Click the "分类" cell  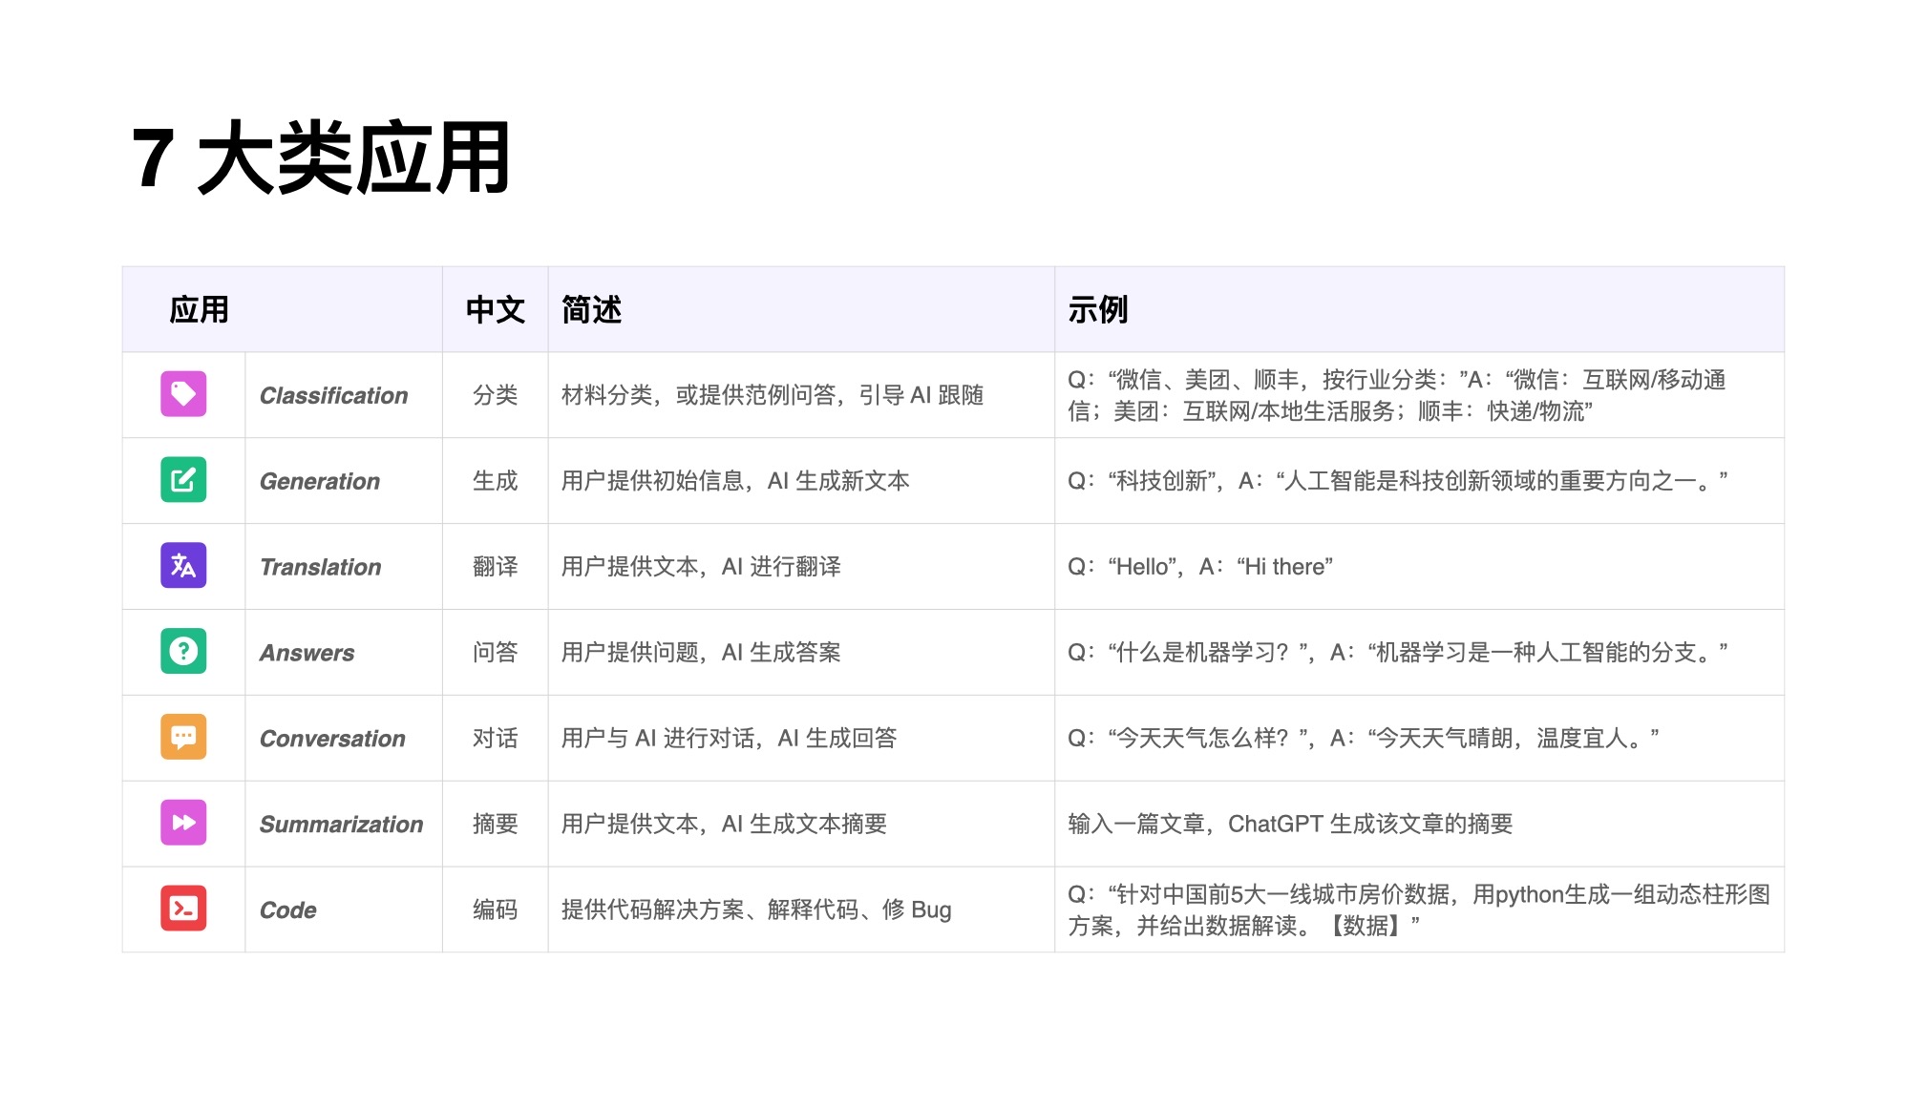495,395
